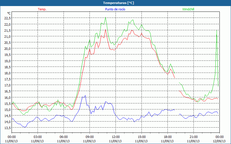This screenshot has width=231, height=144.
Task: Click the Temperaturas [°C] chart title
Action: click(118, 3)
